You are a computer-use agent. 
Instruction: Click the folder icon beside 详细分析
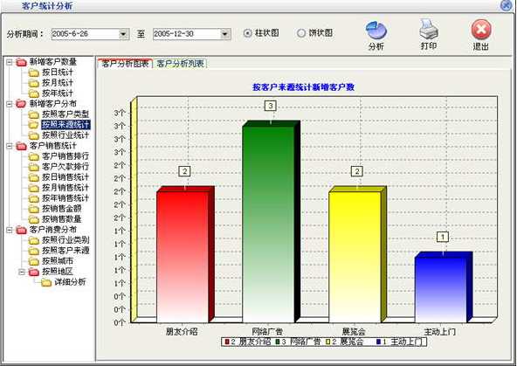(x=46, y=282)
